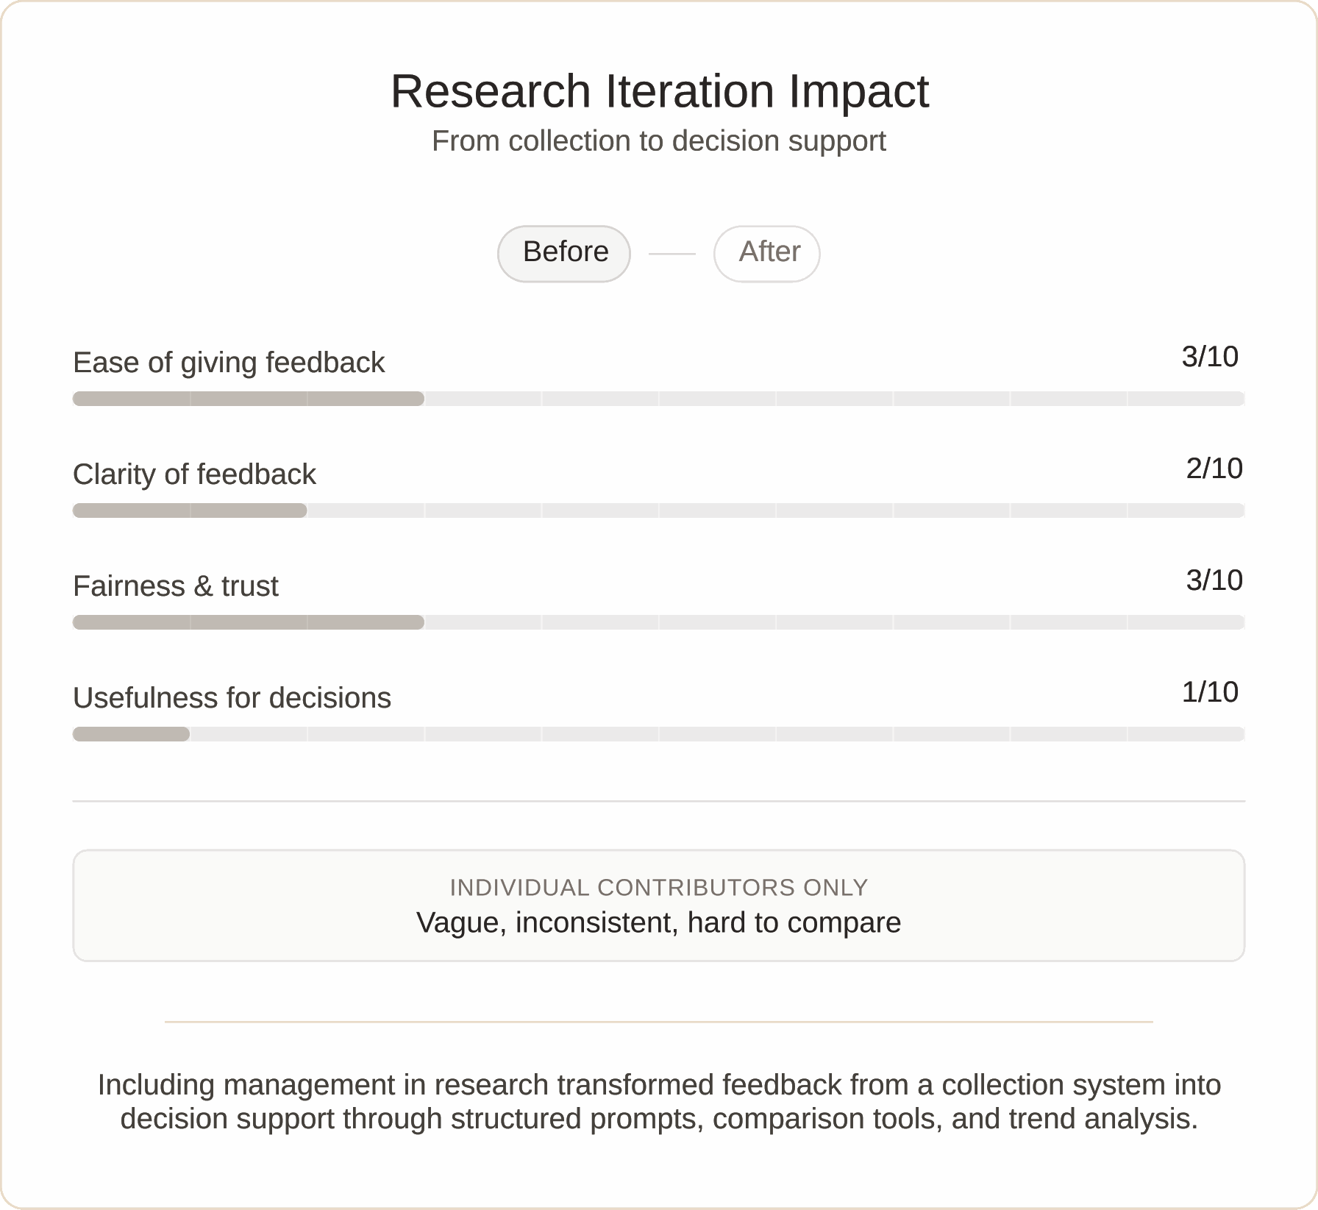
Task: Click the 1/10 usefulness score
Action: pos(1210,692)
